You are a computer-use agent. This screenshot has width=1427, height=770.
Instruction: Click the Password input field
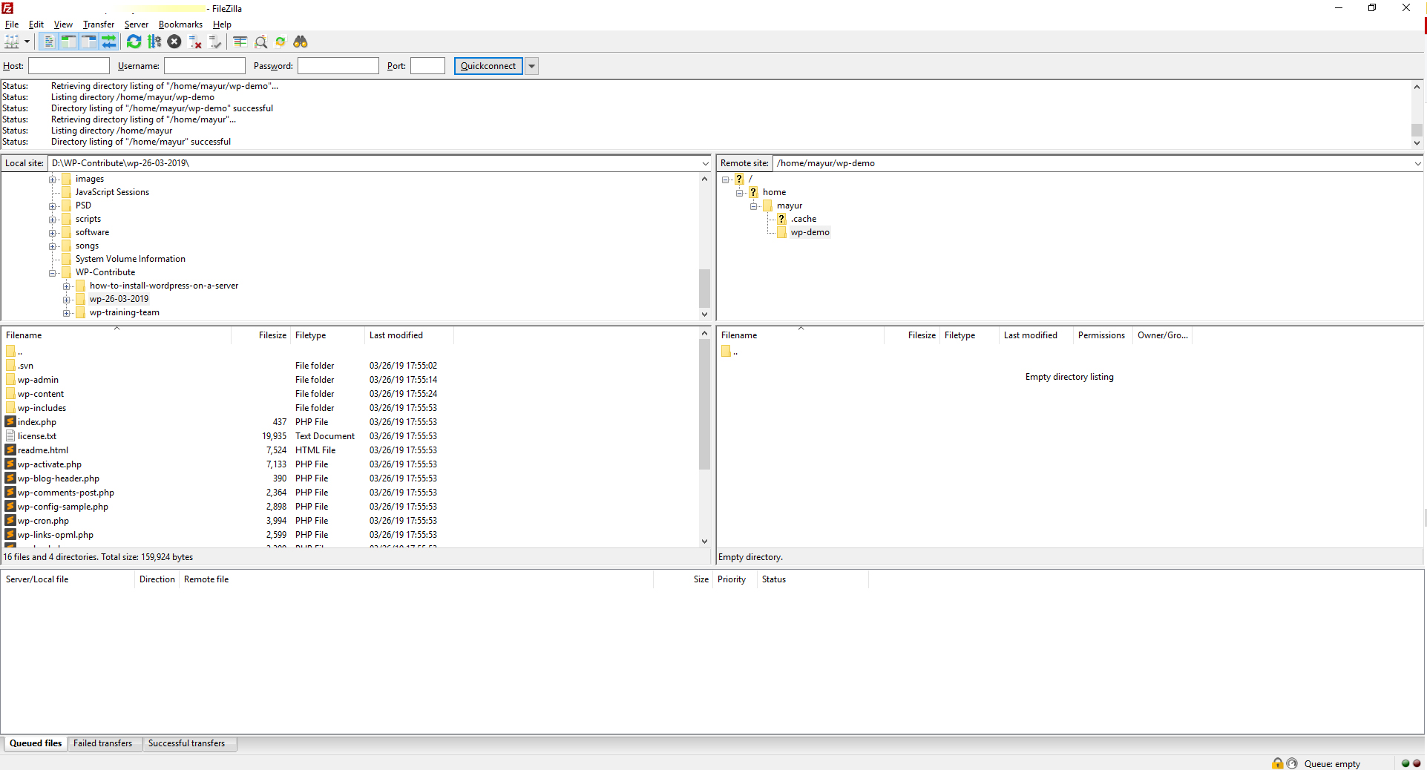[x=338, y=66]
